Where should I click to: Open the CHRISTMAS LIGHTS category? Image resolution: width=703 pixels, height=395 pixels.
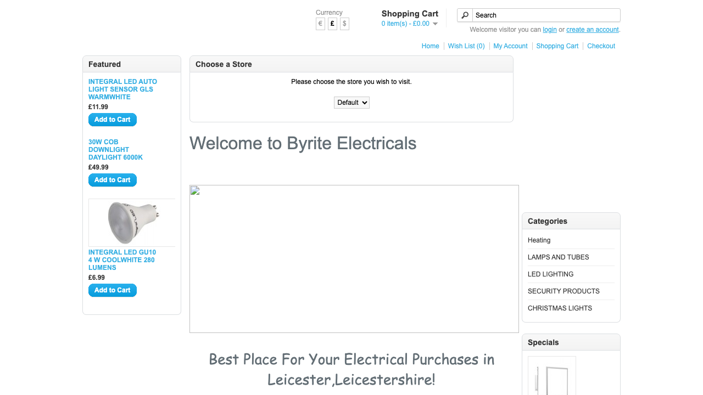point(560,308)
